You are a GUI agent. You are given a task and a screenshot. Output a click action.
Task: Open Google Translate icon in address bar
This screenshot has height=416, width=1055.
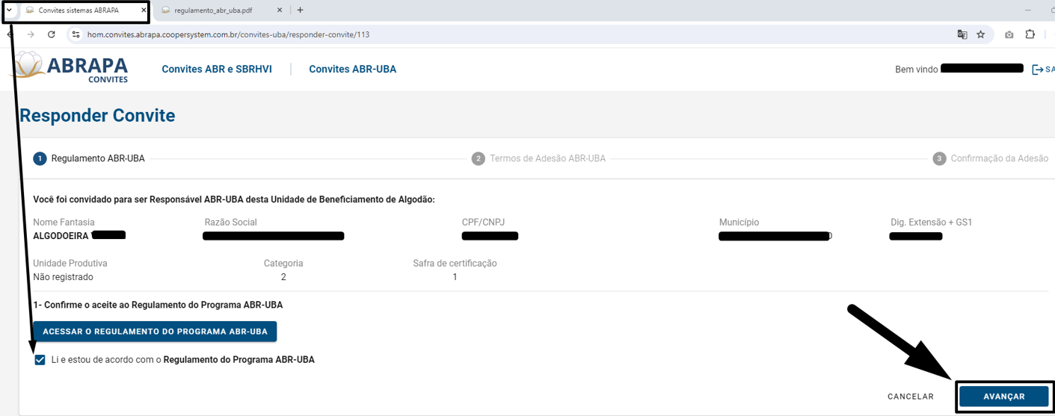(x=962, y=34)
